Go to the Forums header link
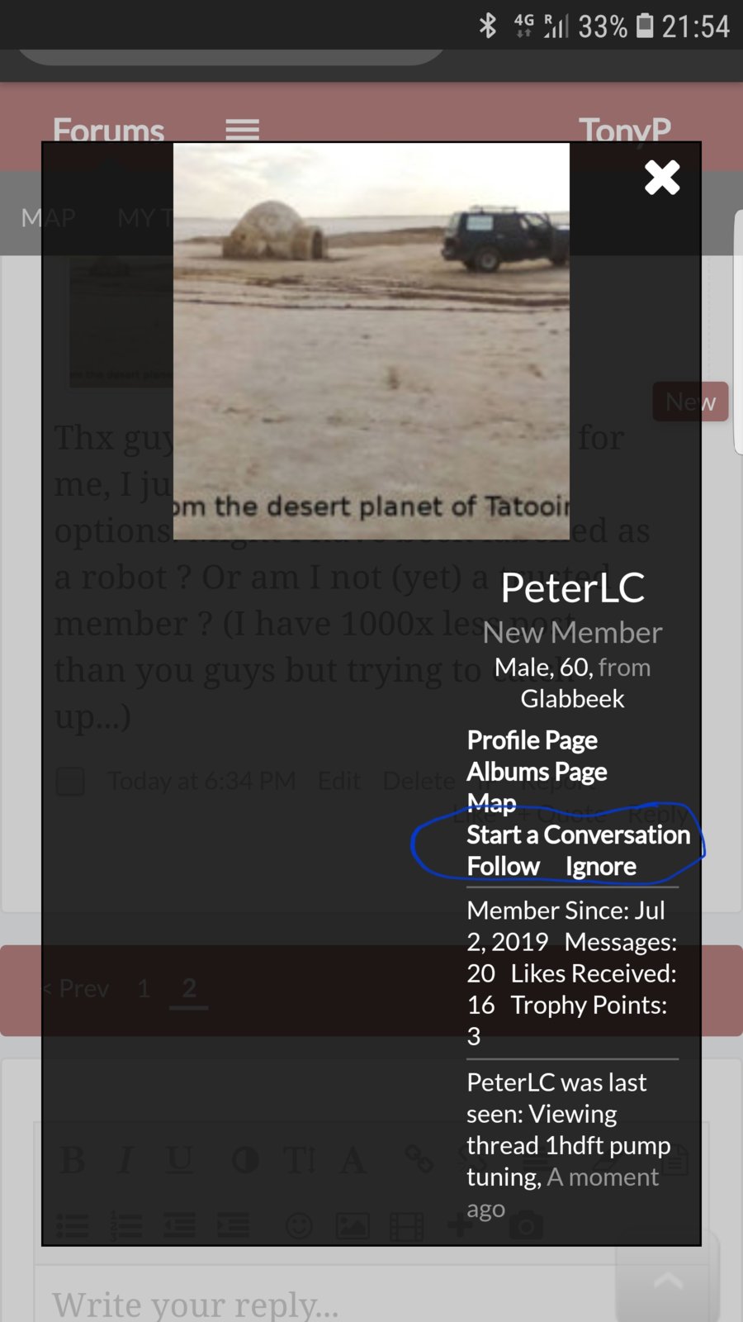Screen dimensions: 743x1322 [x=108, y=130]
